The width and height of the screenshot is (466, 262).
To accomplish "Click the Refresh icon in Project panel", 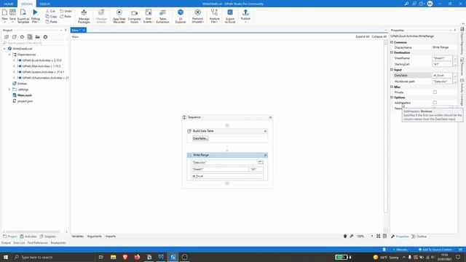I will click(22, 37).
